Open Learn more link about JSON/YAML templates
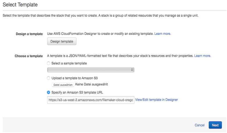This screenshot has height=133, width=227. [x=202, y=56]
